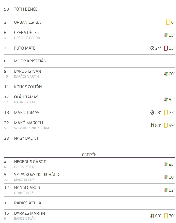Click Urbán Csaba's yellow card icon
The width and height of the screenshot is (176, 223).
pyautogui.click(x=168, y=22)
